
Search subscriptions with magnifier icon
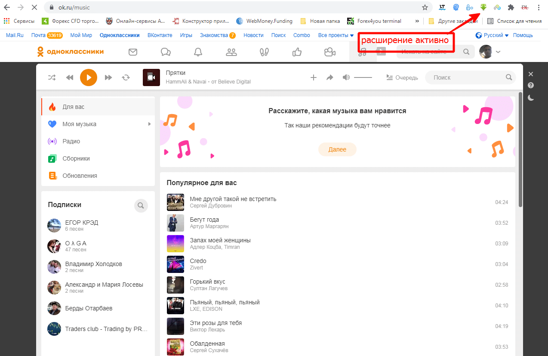pos(141,205)
